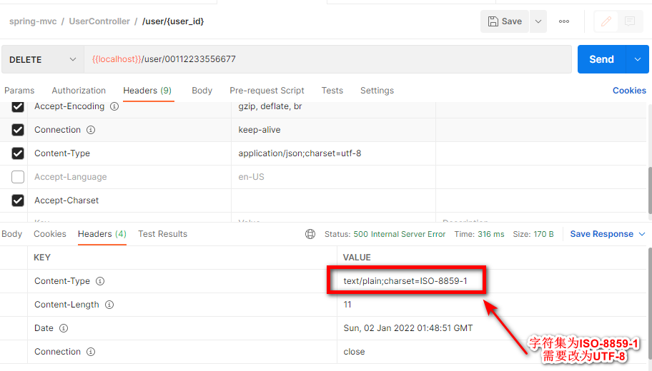Open the DELETE method dropdown
This screenshot has width=652, height=371.
pyautogui.click(x=42, y=60)
